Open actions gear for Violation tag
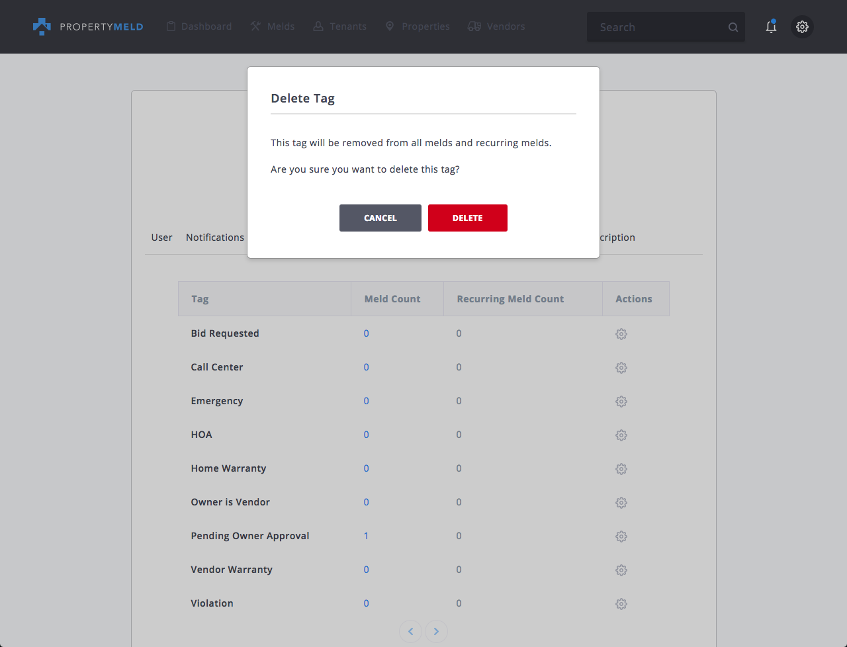 pos(621,604)
